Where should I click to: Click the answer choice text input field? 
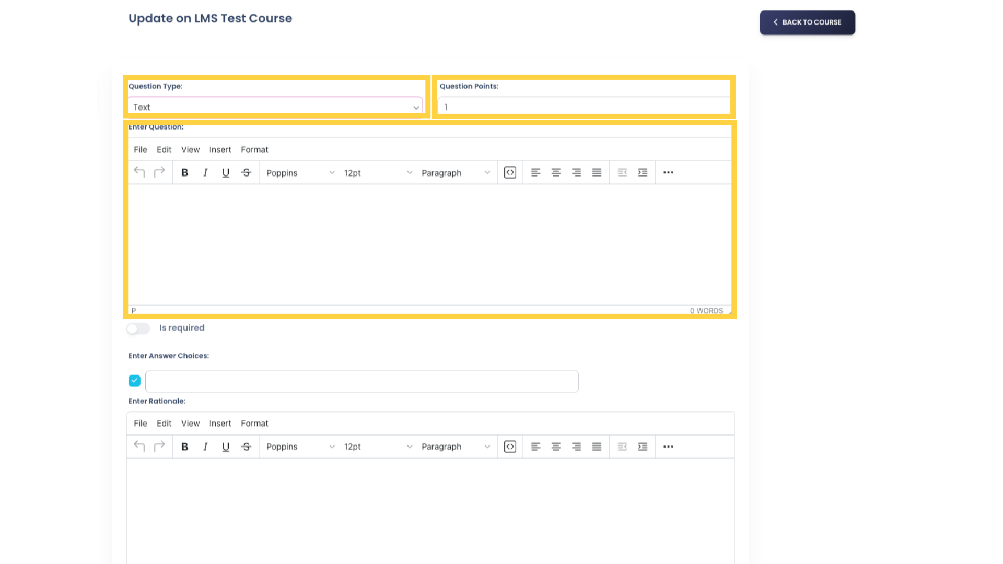(x=361, y=381)
